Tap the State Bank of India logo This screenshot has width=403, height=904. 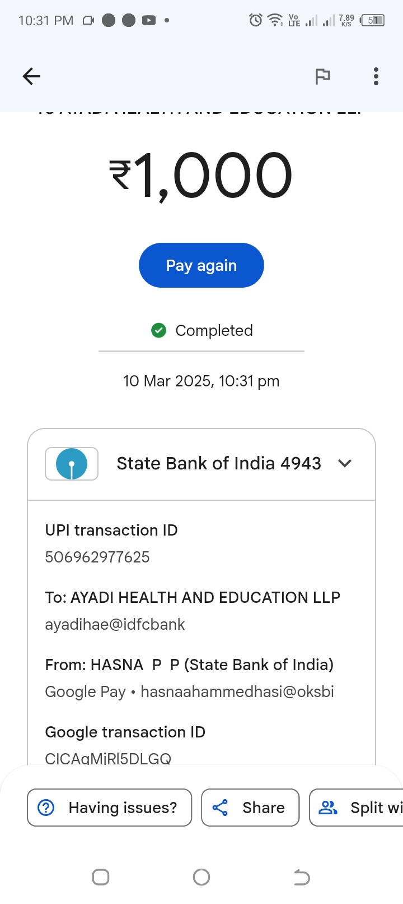tap(72, 464)
